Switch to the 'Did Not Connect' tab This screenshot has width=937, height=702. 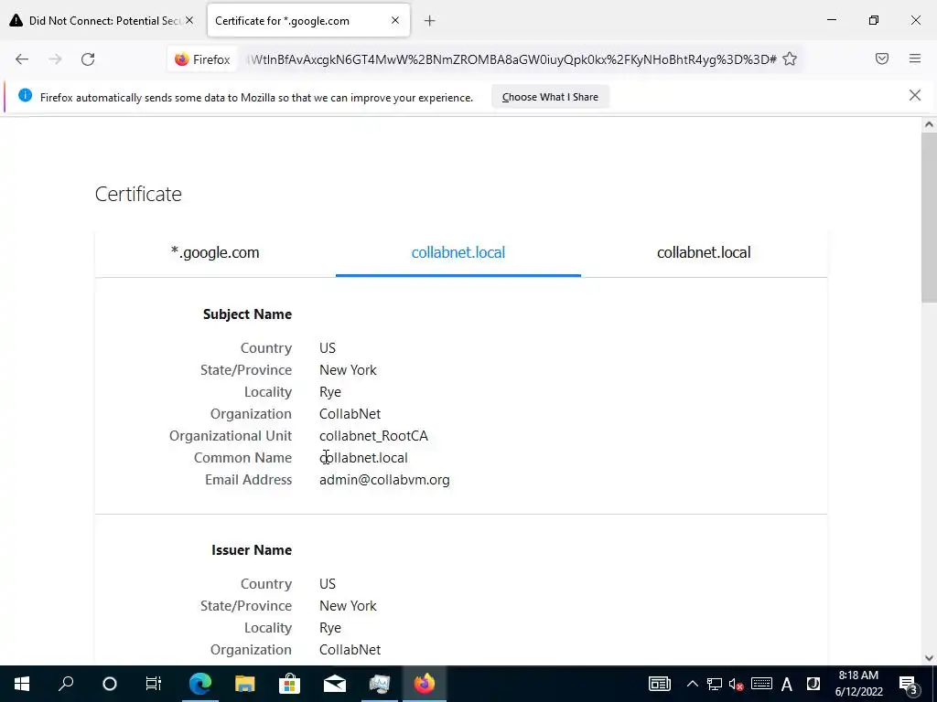pos(102,20)
